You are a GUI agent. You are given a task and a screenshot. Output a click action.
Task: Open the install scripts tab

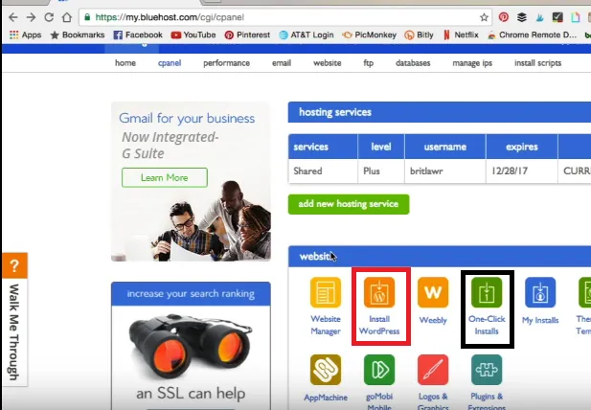tap(538, 63)
